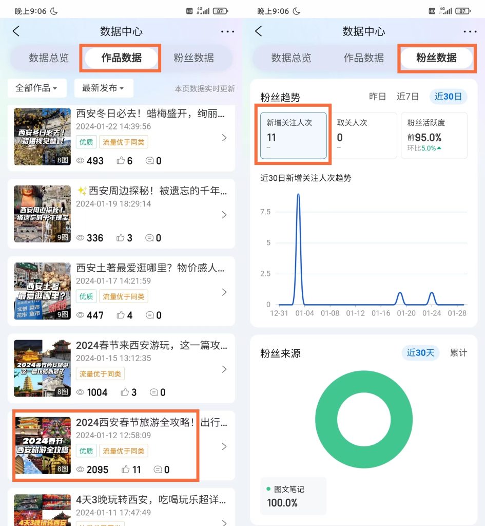Tap the back arrow on the 作品数据 screen
The height and width of the screenshot is (526, 485).
[16, 31]
